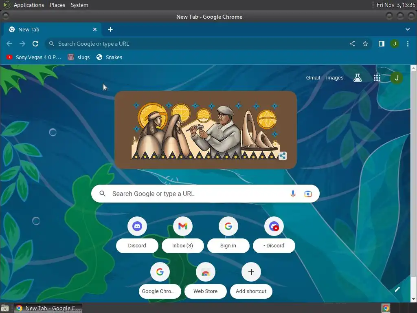
Task: Open the Chrome three-dot menu
Action: click(408, 44)
